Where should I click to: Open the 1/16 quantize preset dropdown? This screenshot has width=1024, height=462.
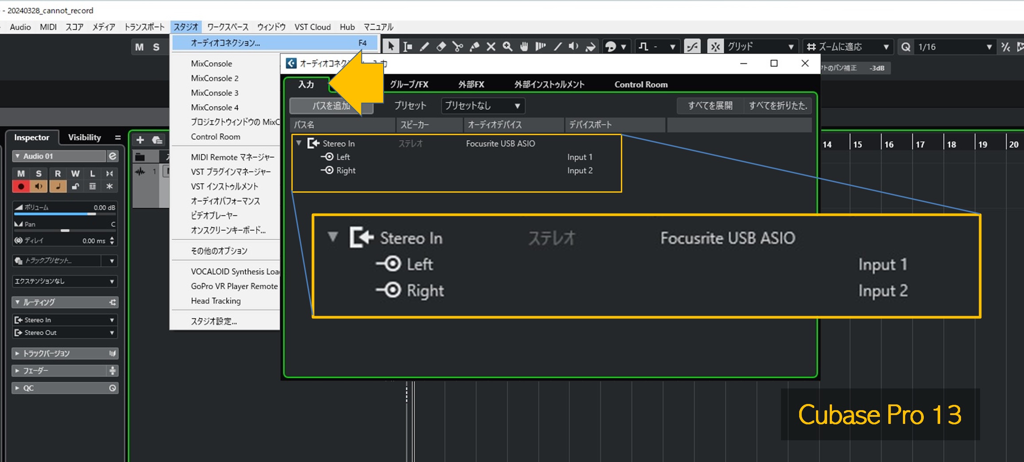[x=955, y=47]
